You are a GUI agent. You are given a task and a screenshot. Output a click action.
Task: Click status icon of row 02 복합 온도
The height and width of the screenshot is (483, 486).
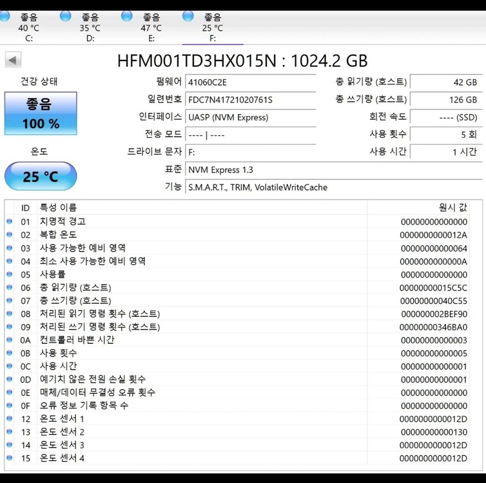coord(9,234)
